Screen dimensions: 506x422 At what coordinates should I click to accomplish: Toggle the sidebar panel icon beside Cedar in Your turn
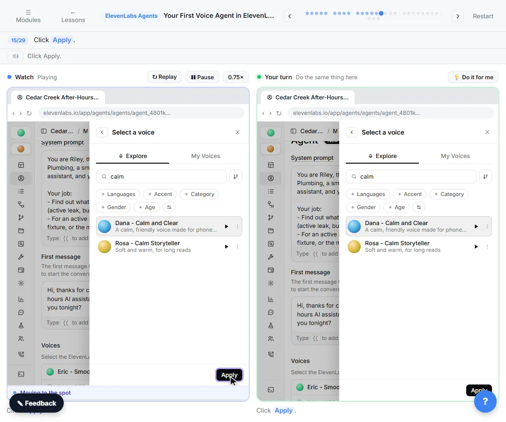click(293, 131)
